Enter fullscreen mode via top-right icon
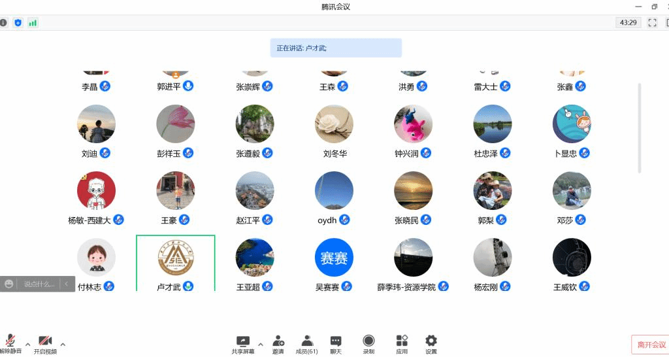 [652, 23]
